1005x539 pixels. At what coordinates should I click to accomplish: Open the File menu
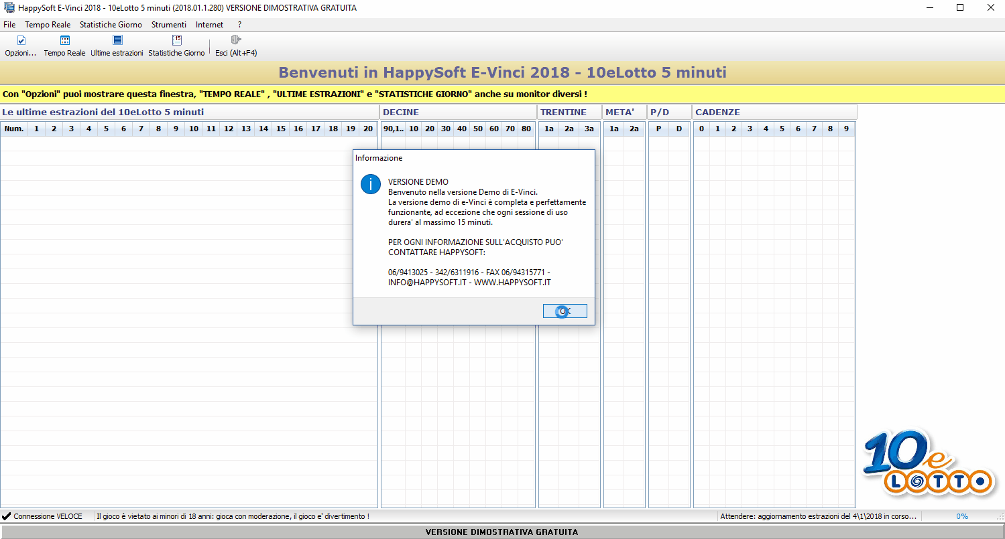[9, 25]
